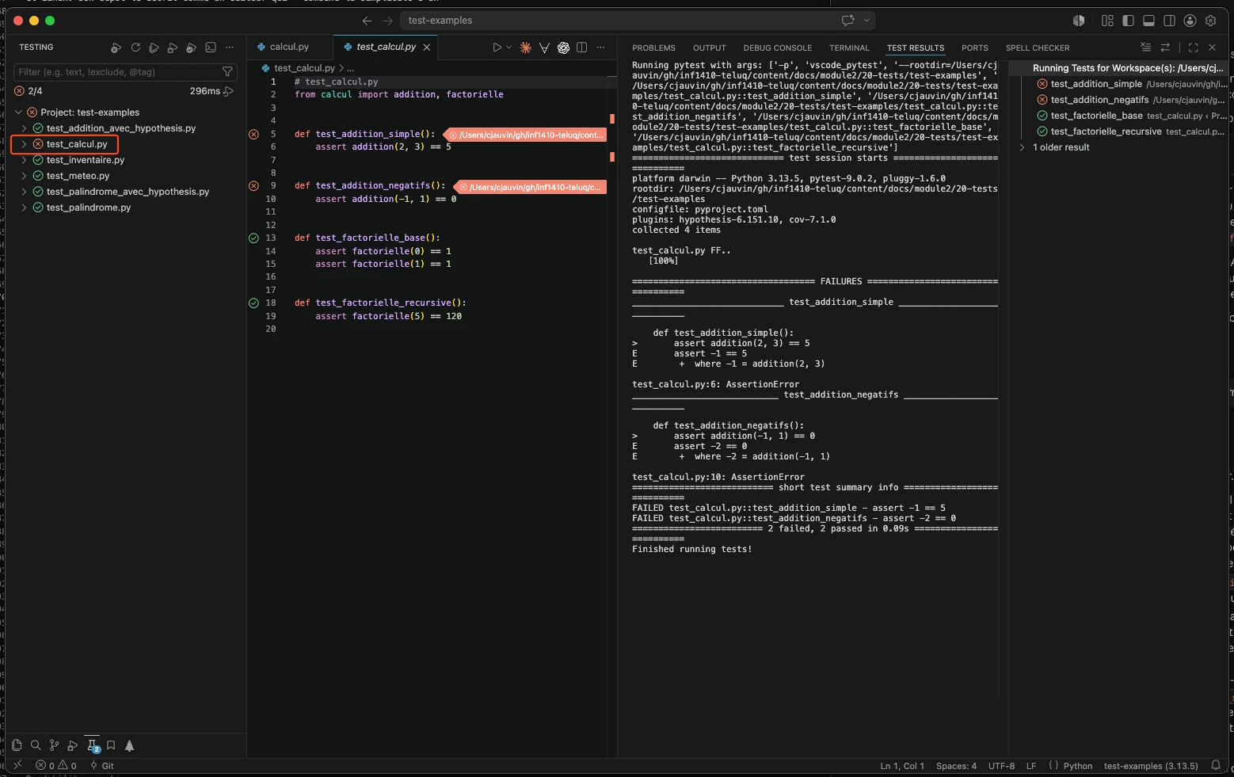The image size is (1234, 777).
Task: Open Run Python File dropdown arrow
Action: (509, 48)
